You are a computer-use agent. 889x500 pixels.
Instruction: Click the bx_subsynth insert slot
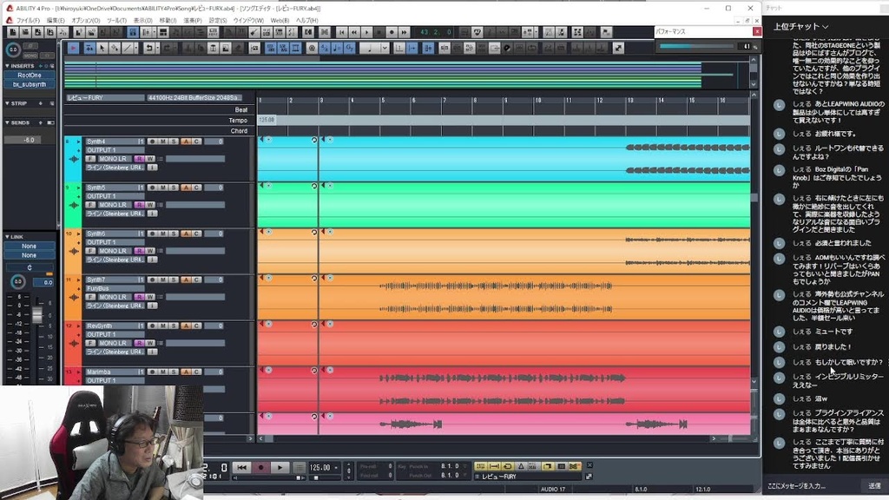tap(30, 84)
